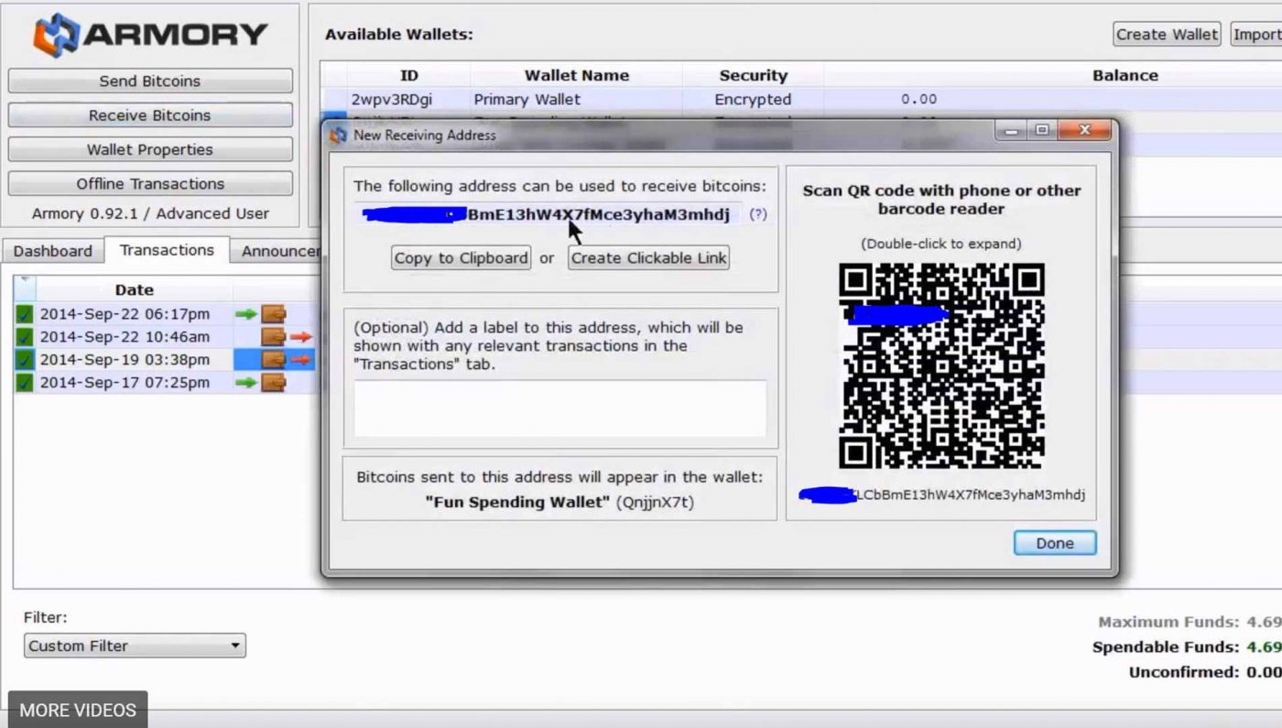Select the 2014-Sep-22 06:17pm transaction
The height and width of the screenshot is (728, 1282).
(x=165, y=314)
